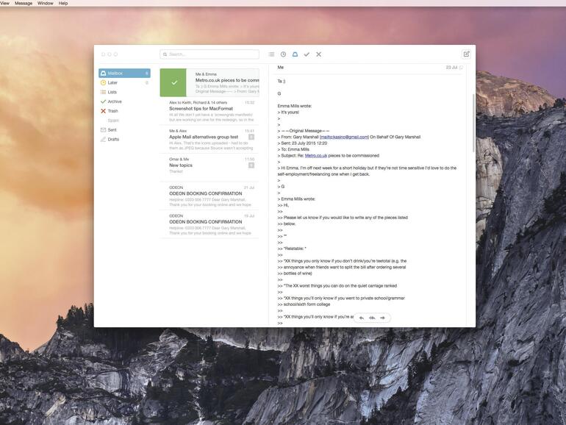
Task: Open the Mailbox folder in sidebar
Action: [x=124, y=74]
